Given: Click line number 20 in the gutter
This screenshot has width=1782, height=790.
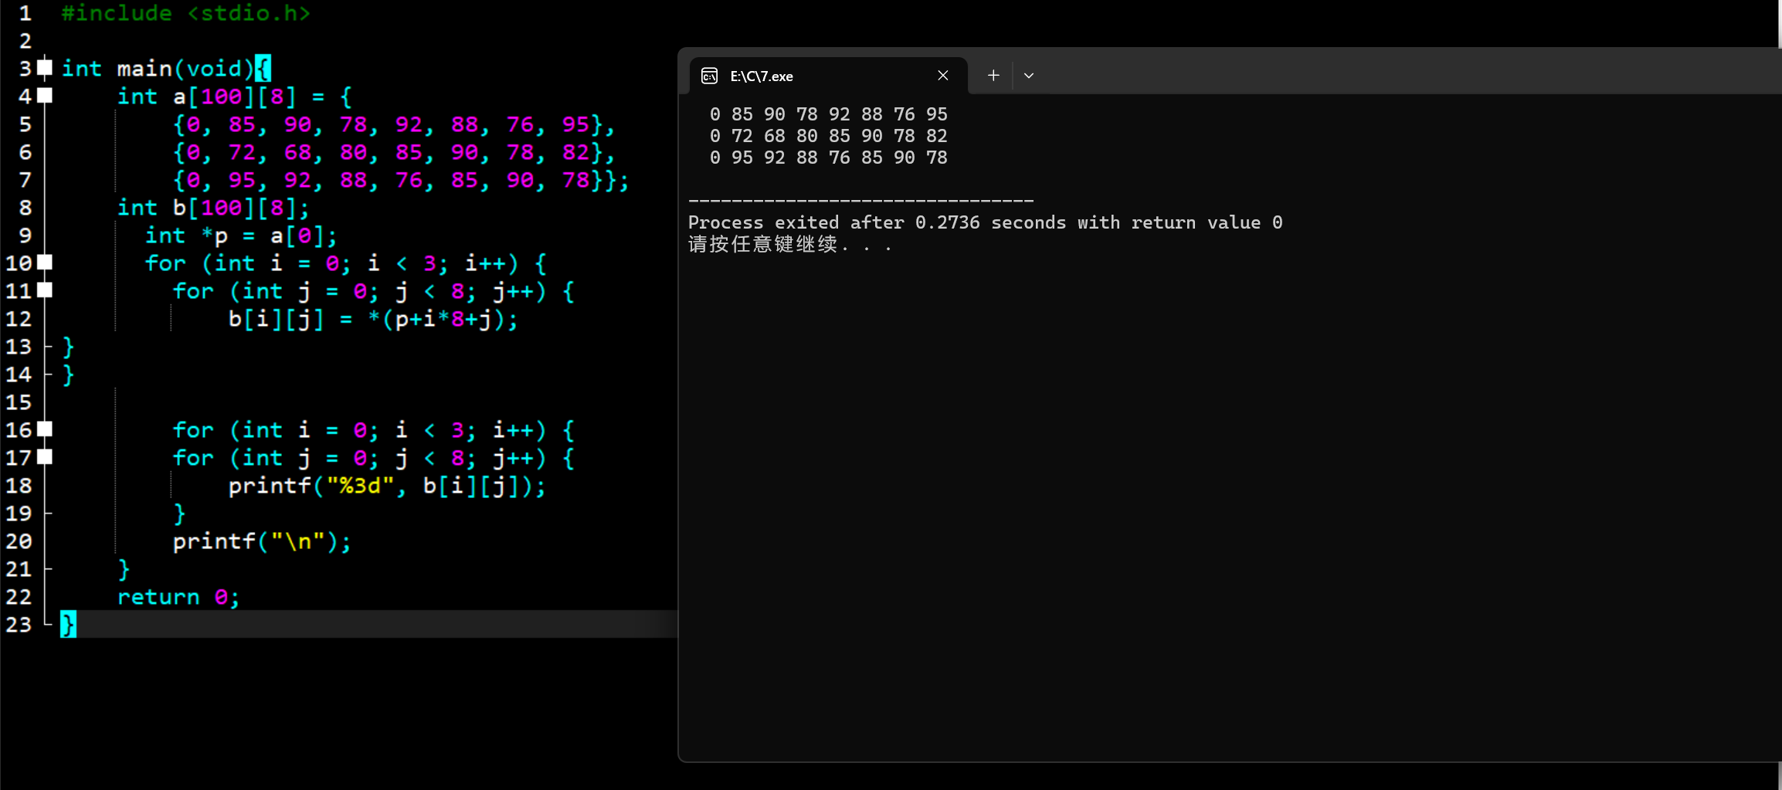Looking at the screenshot, I should coord(19,541).
